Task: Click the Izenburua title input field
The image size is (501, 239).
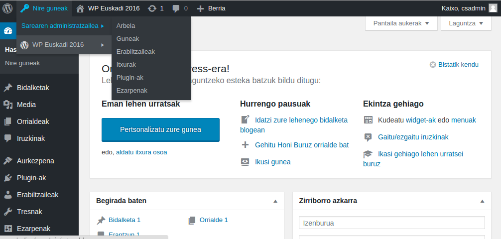Action: (x=392, y=223)
